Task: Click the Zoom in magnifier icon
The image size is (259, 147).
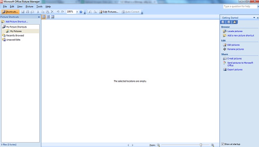Action: coord(212,145)
